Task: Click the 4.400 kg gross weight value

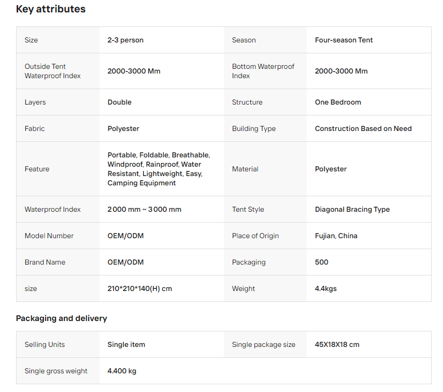Action: (122, 371)
